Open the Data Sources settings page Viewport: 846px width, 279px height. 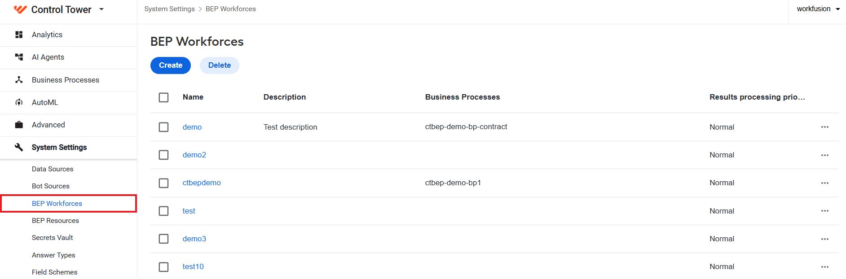point(53,169)
